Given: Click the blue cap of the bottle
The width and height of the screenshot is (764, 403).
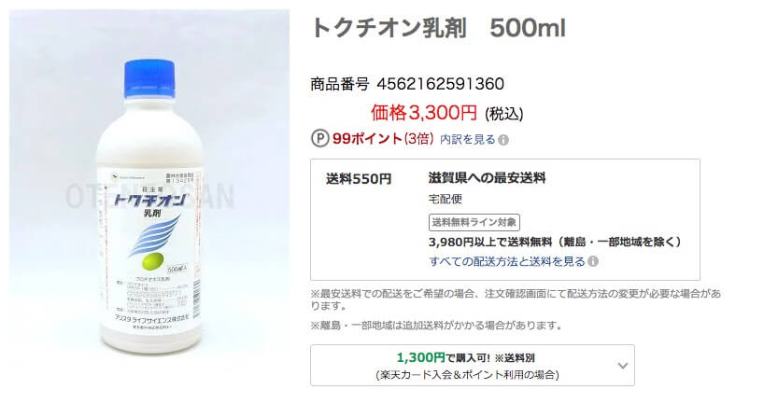Looking at the screenshot, I should tap(149, 77).
